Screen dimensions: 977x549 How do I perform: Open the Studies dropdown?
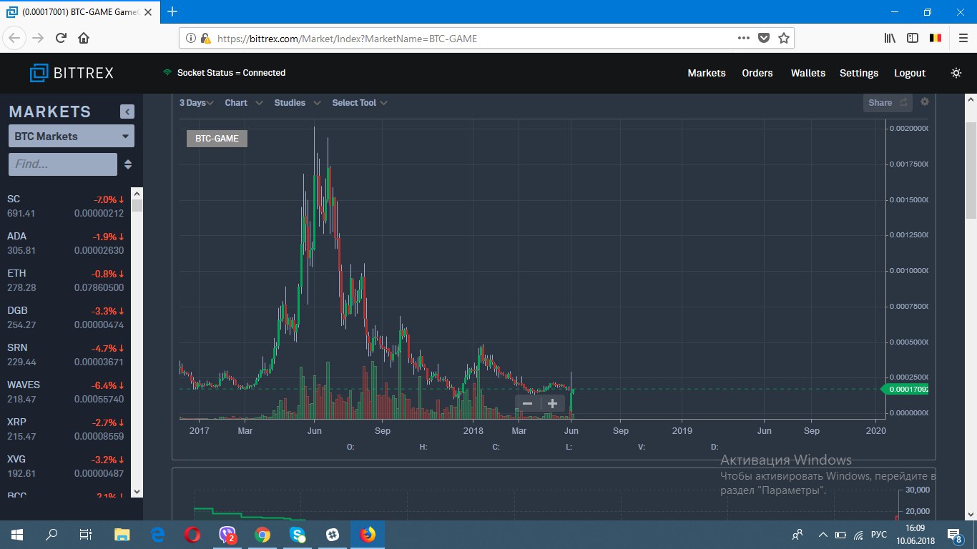(x=298, y=103)
